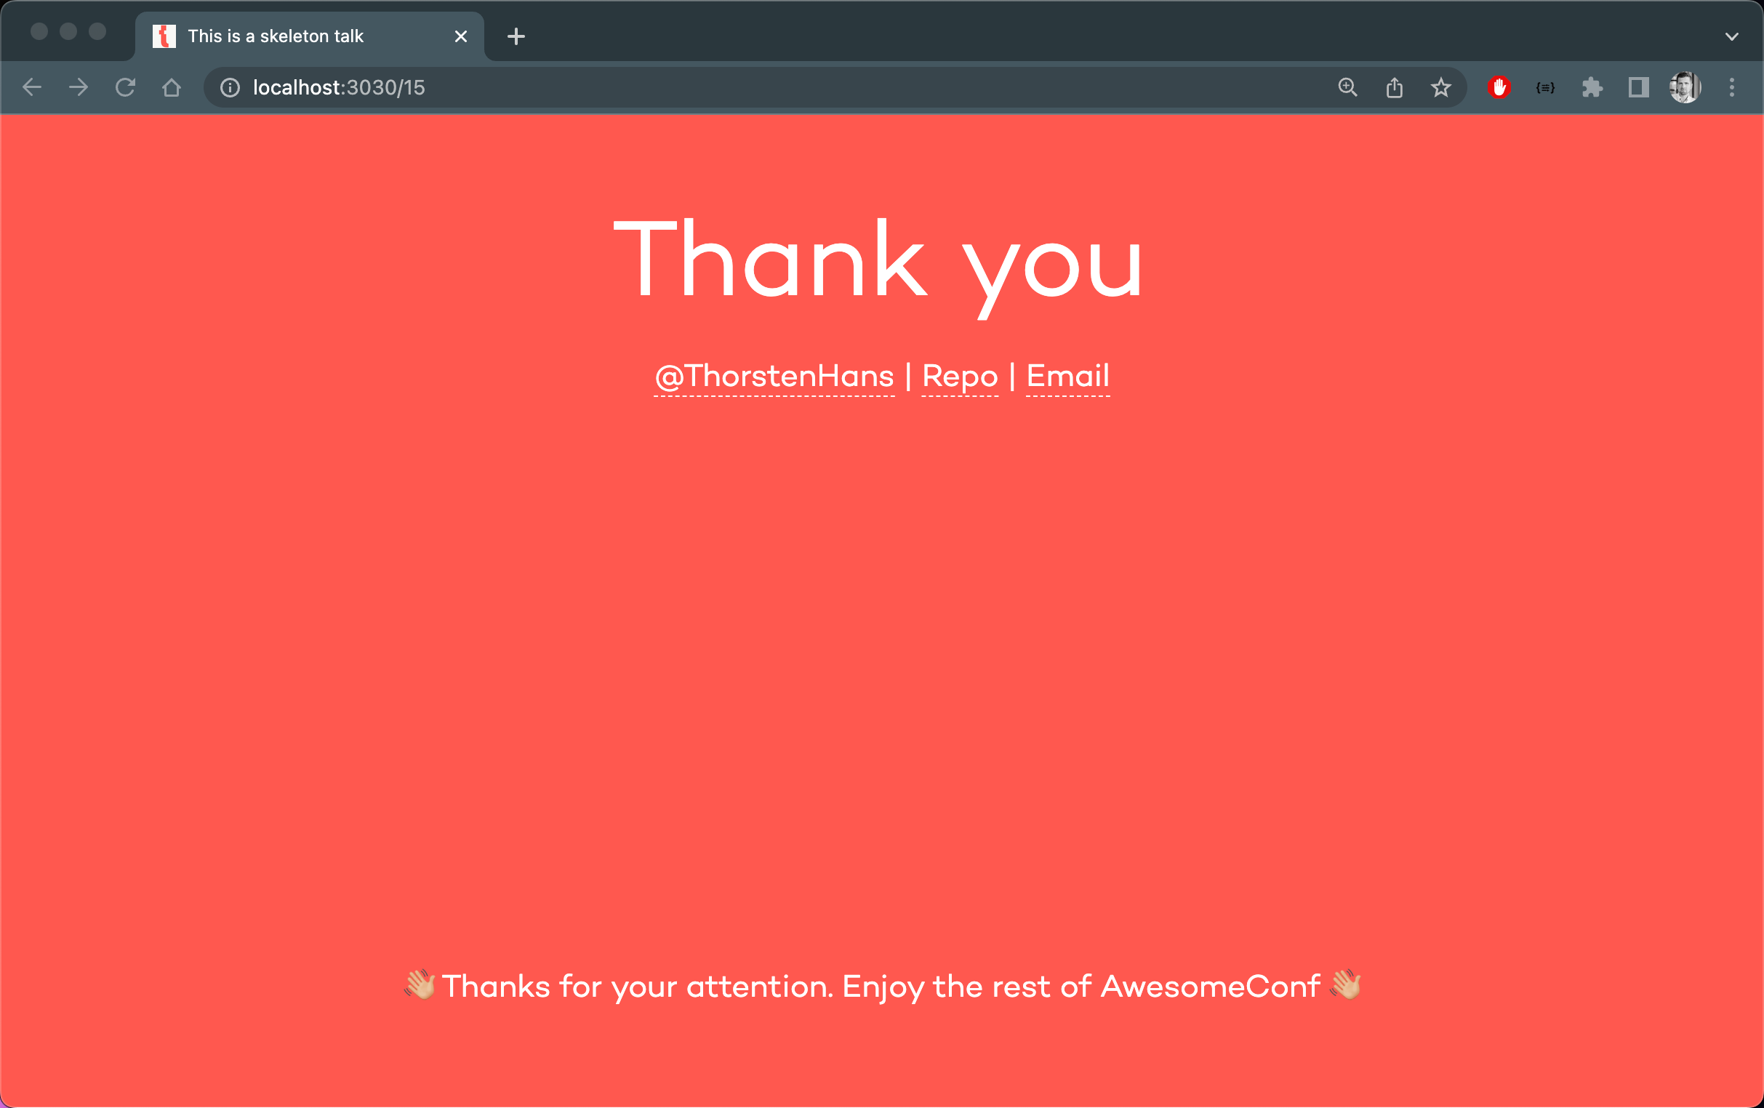Open the curly braces extension
The width and height of the screenshot is (1764, 1108).
click(1545, 88)
